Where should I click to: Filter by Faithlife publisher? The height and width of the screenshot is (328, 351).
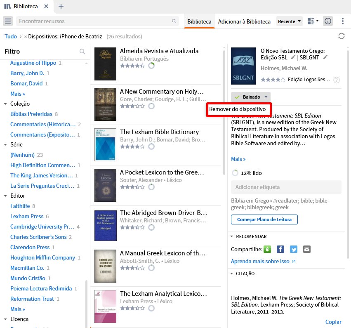coord(20,206)
